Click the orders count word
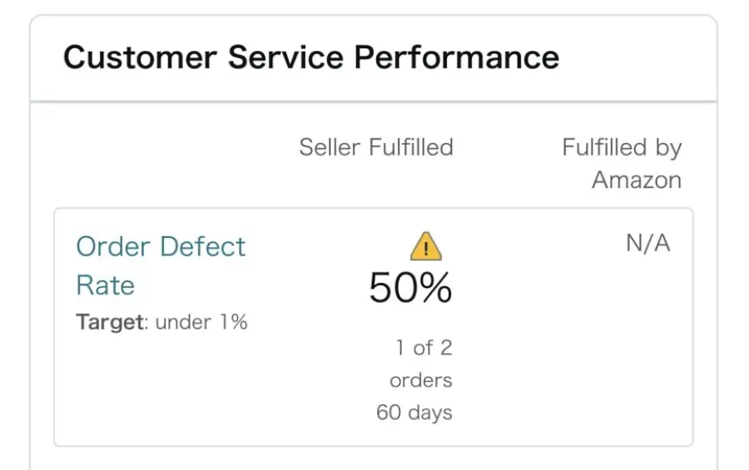 pyautogui.click(x=421, y=381)
